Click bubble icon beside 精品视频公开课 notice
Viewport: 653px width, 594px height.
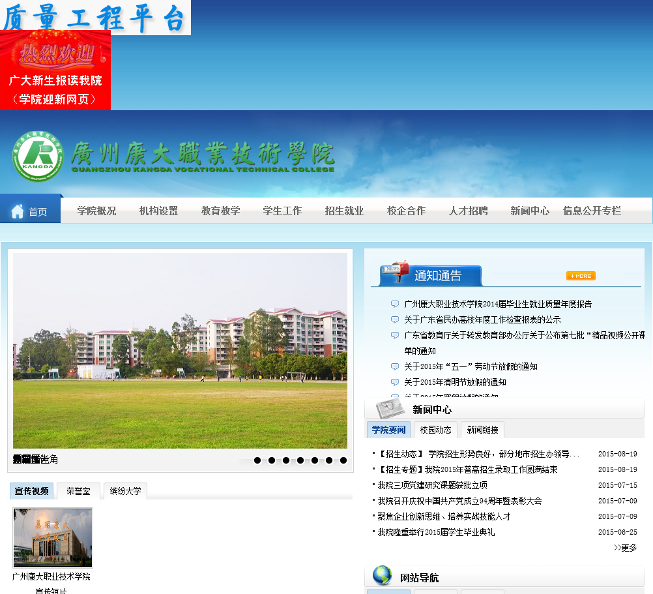tap(394, 335)
